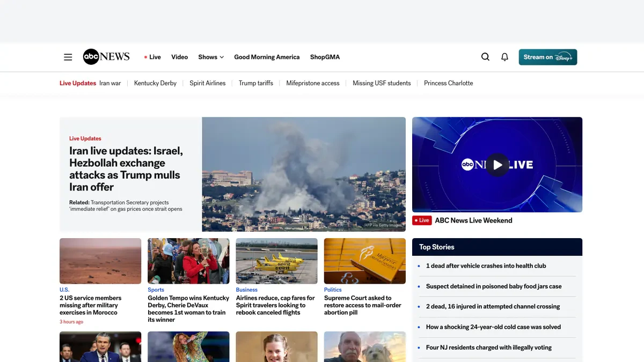Click the Politics category label

coord(333,290)
